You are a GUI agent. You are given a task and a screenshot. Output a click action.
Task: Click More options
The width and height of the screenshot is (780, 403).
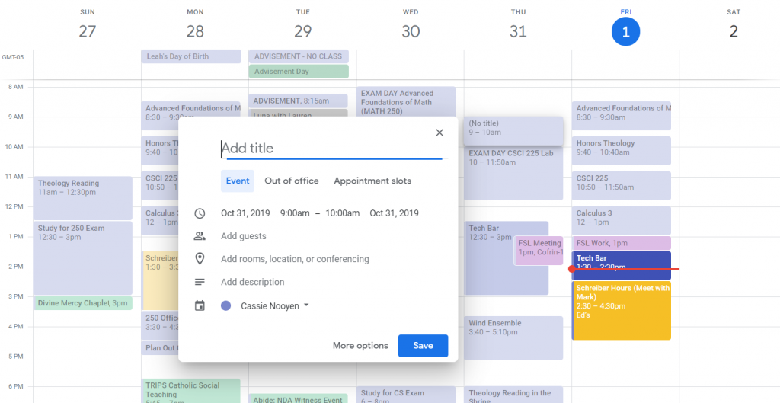[360, 346]
